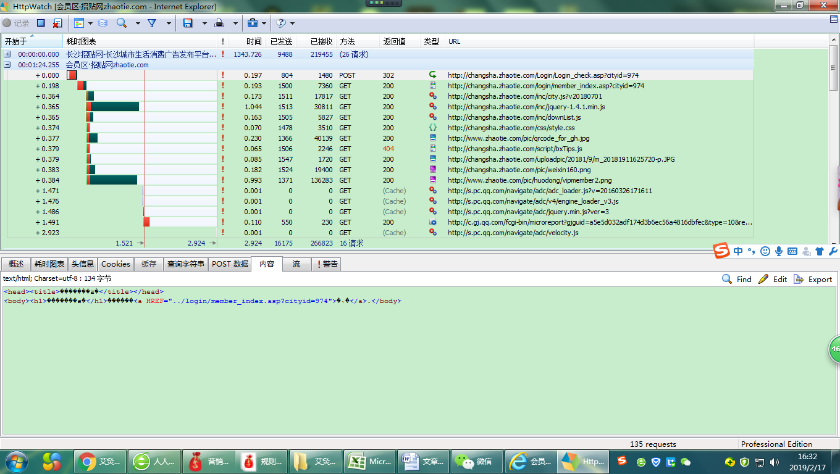Collapse the page group at 00:01:24.255
The height and width of the screenshot is (474, 840).
[7, 65]
